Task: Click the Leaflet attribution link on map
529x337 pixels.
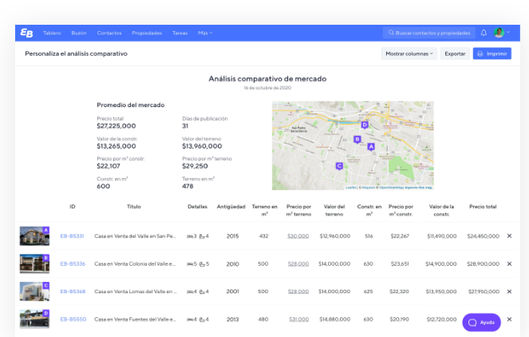Action: [x=350, y=188]
